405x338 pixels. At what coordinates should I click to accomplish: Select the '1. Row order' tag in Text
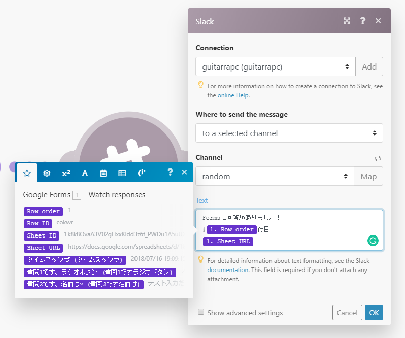point(232,229)
